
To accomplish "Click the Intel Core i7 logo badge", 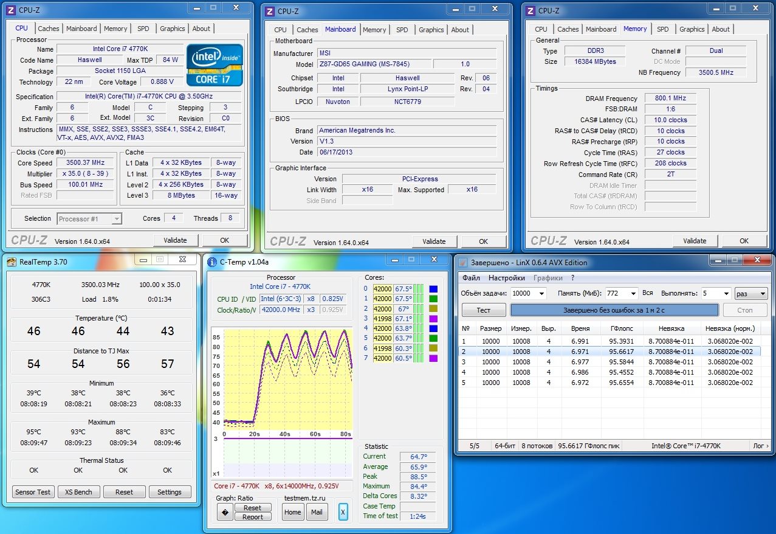I will click(215, 64).
